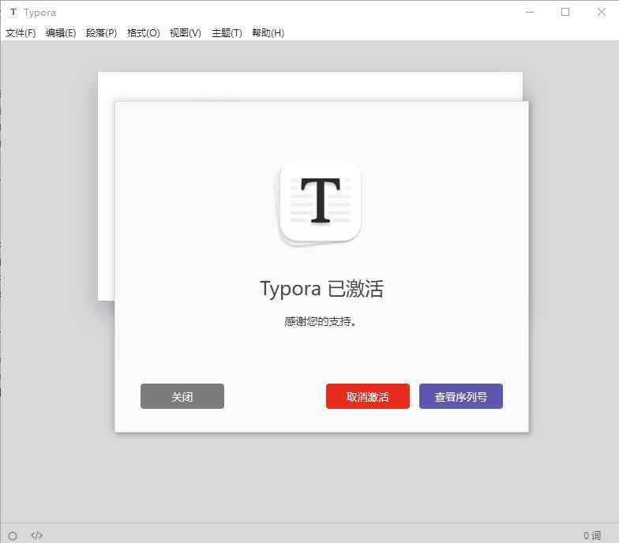Click the 感谢您的支持 message text

pos(321,322)
